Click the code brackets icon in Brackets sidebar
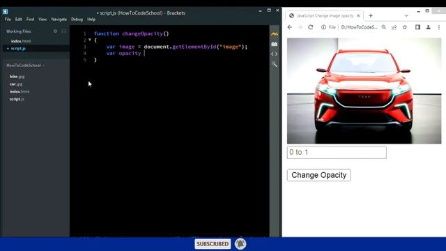 click(x=274, y=54)
